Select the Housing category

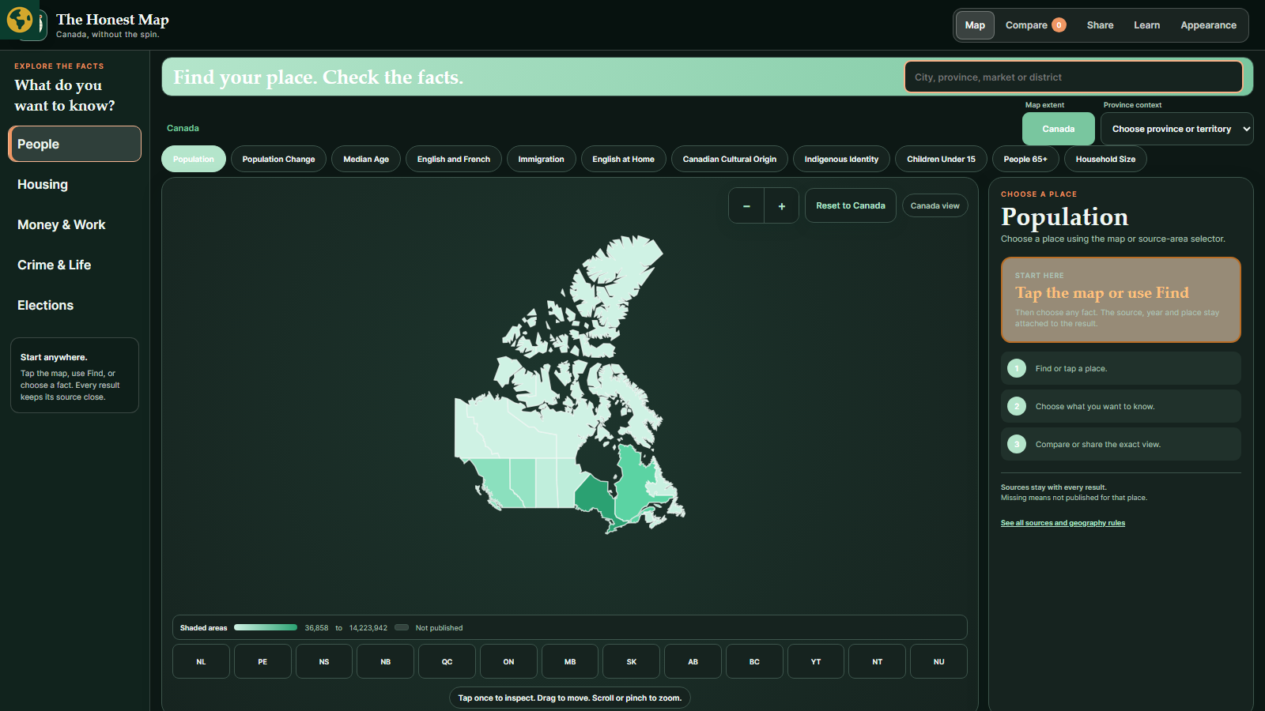pyautogui.click(x=74, y=184)
